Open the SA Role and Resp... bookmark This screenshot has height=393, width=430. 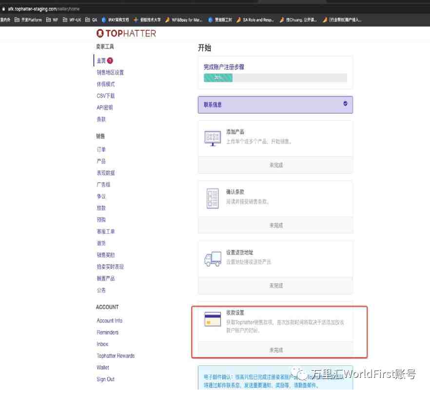tap(255, 19)
